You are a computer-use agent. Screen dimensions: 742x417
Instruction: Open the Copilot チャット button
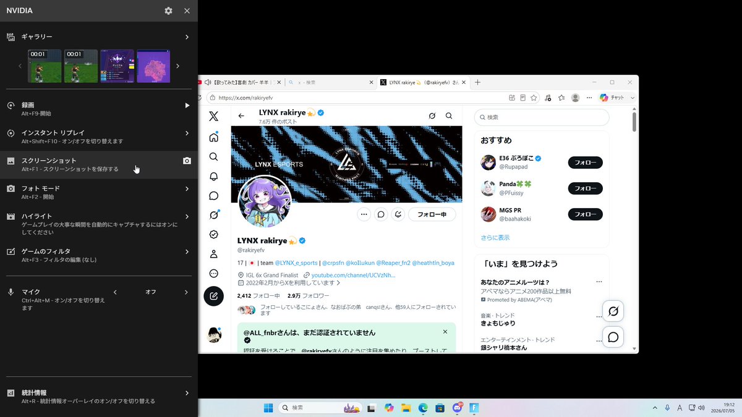(x=613, y=98)
